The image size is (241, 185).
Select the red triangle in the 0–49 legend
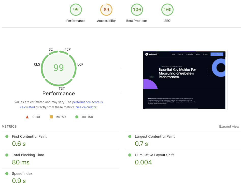tap(27, 117)
